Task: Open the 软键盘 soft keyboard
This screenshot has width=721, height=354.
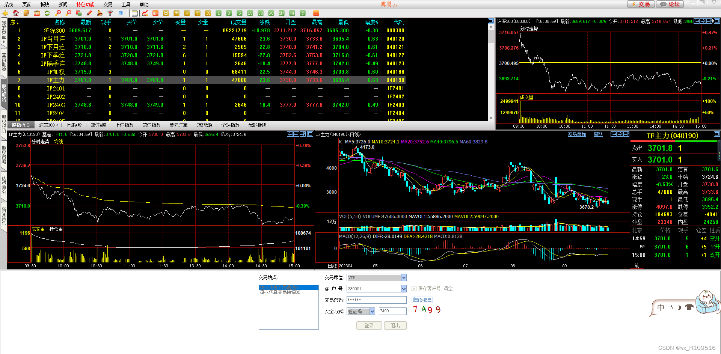Action: coord(422,300)
